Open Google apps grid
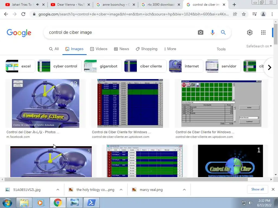The width and height of the screenshot is (278, 208). click(x=263, y=32)
